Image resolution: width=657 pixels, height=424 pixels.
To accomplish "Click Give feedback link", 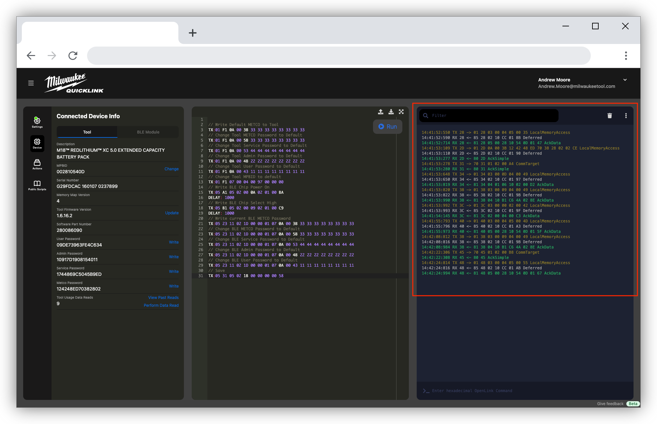I will [x=610, y=404].
